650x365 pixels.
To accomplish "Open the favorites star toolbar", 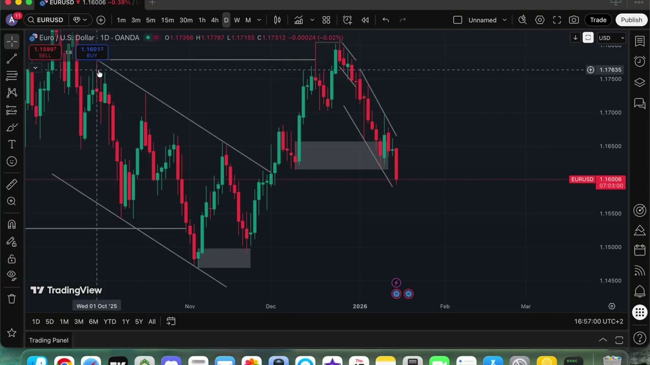I will point(12,333).
